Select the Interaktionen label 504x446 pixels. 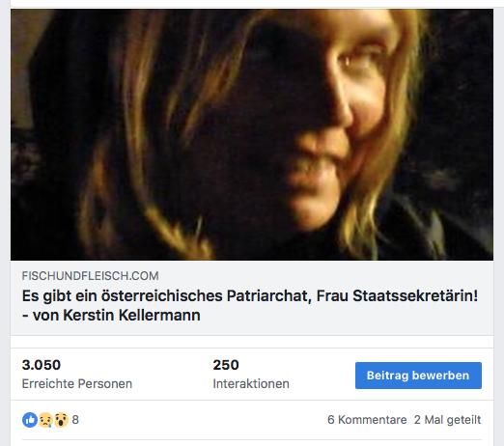click(x=251, y=383)
